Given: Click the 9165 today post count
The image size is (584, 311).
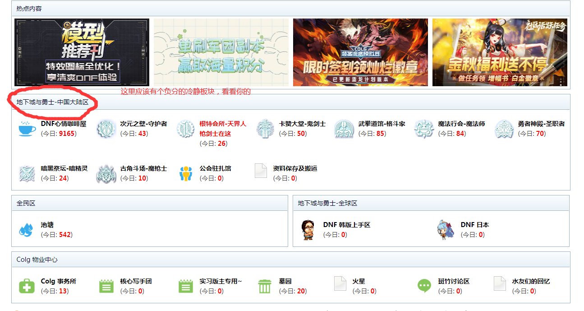Looking at the screenshot, I should click(67, 134).
